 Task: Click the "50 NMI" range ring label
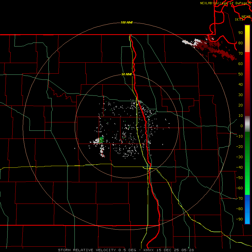[127, 74]
